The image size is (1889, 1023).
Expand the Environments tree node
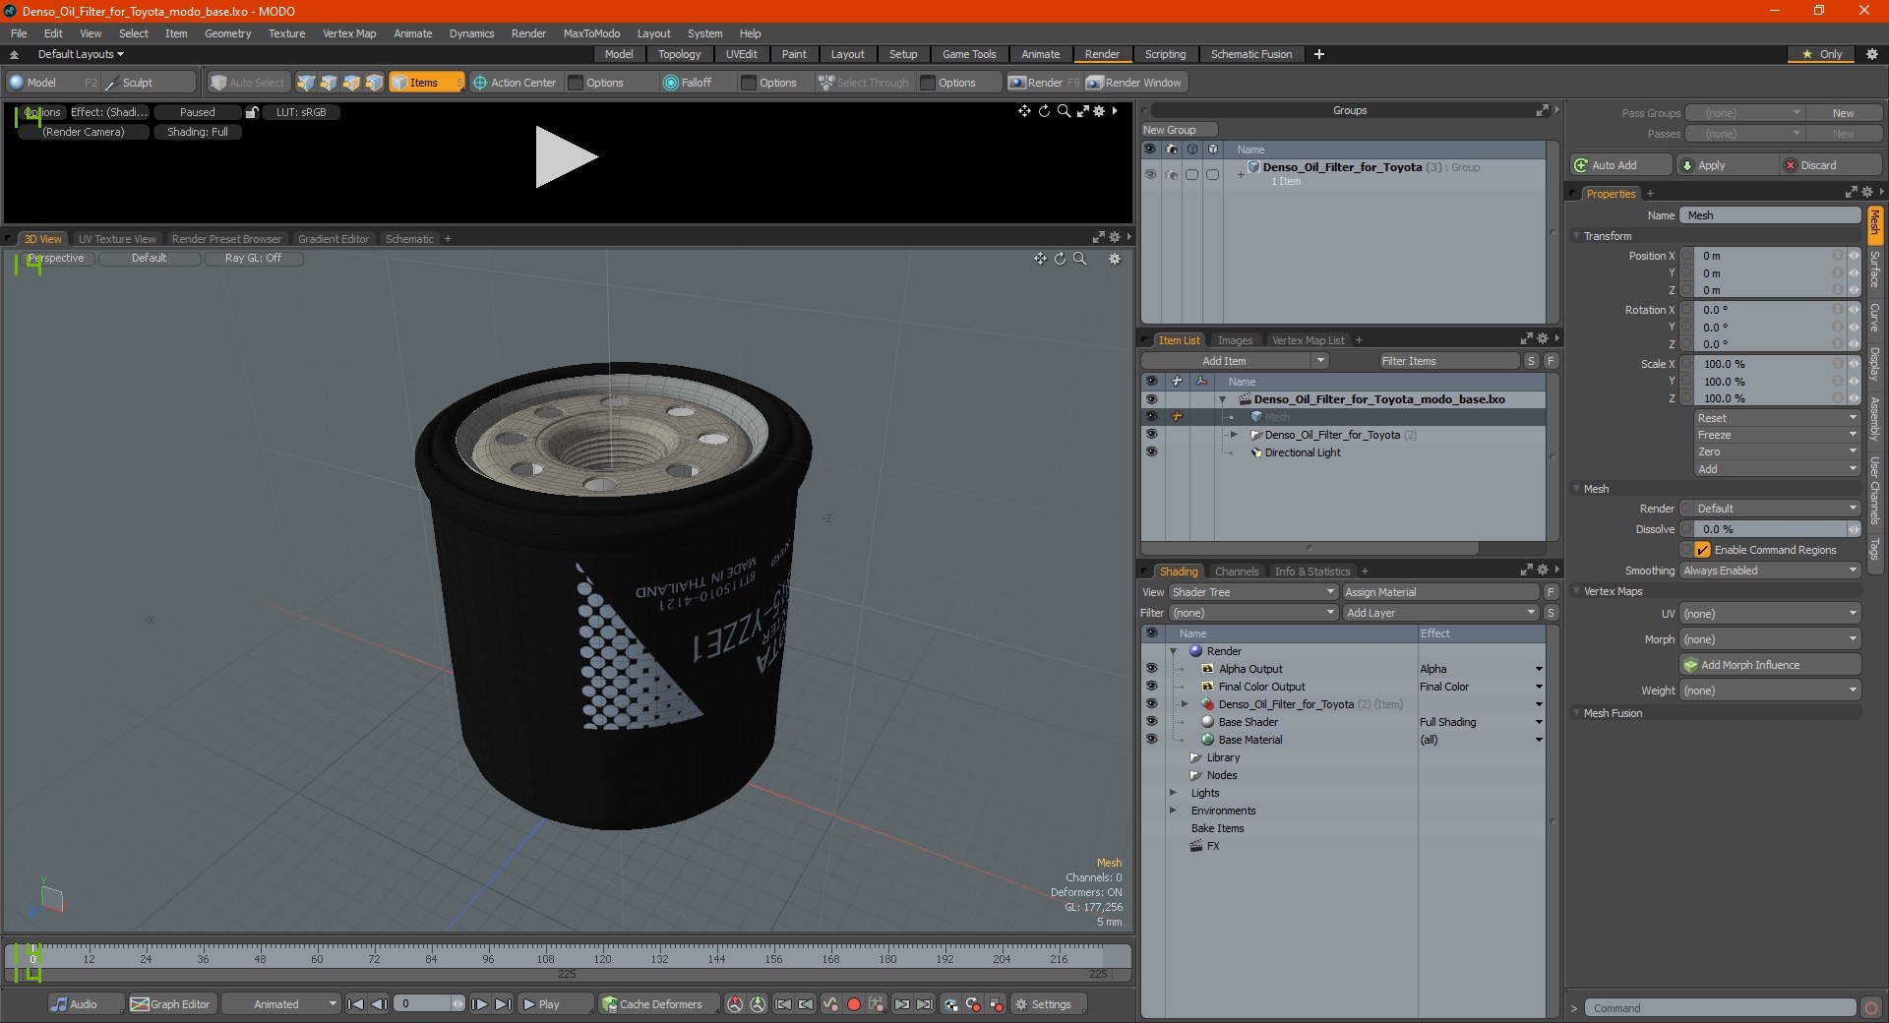click(1173, 811)
